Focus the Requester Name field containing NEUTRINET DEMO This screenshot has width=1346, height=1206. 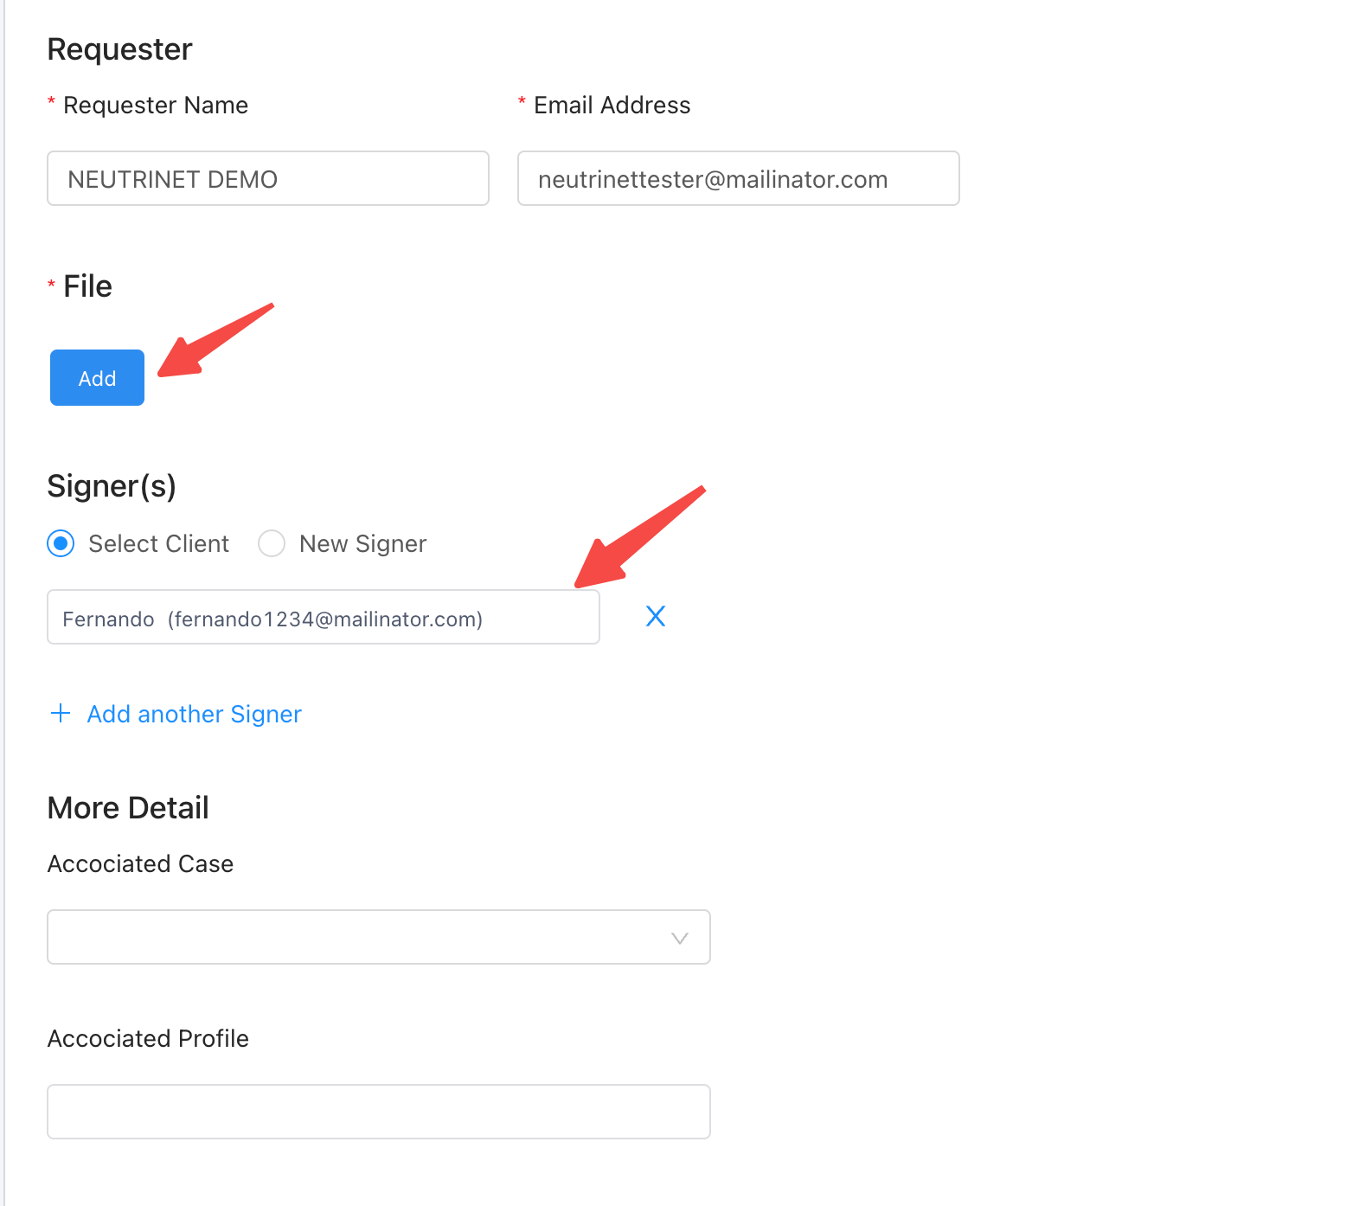click(268, 179)
